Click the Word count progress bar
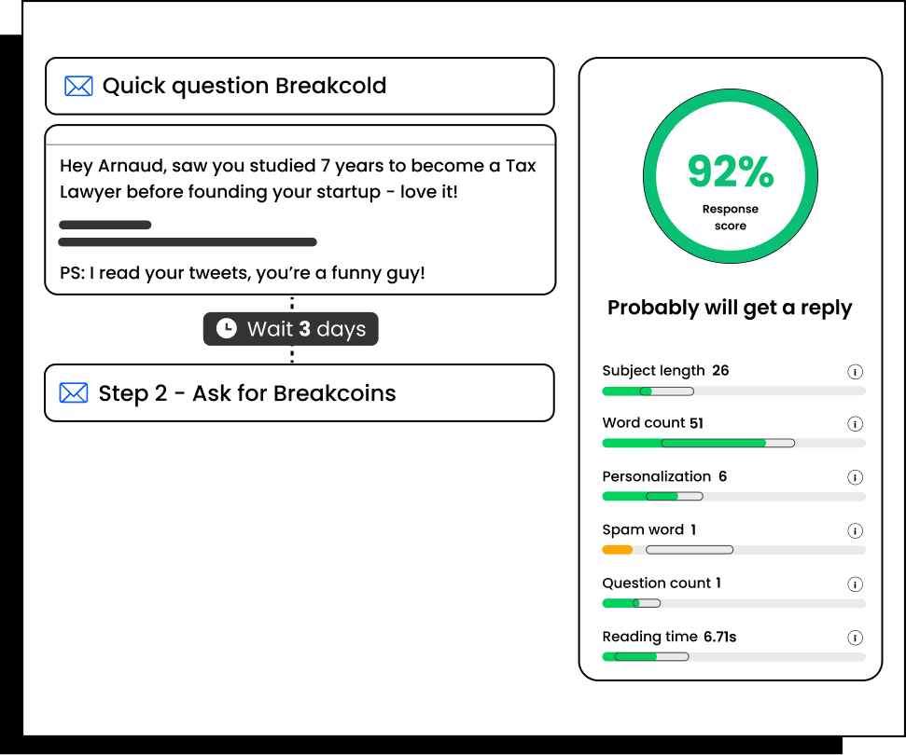 733,444
